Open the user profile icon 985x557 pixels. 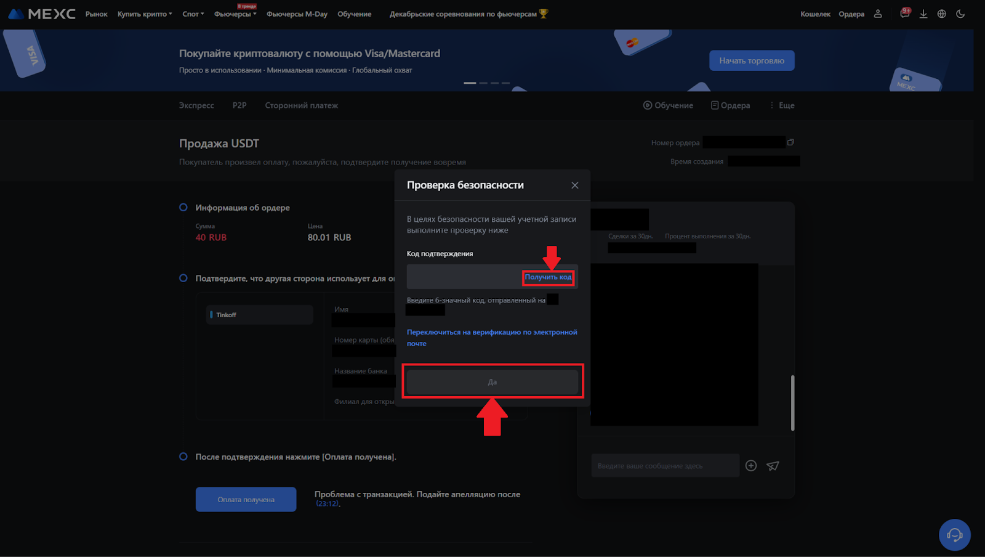click(878, 14)
